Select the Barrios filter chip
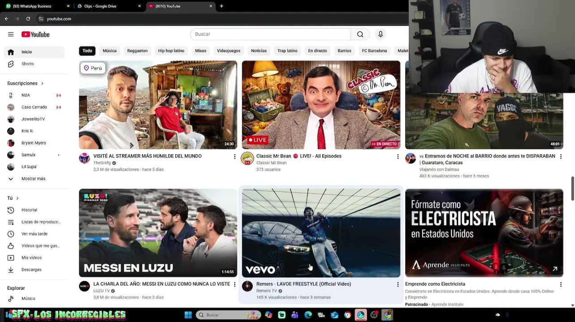Image resolution: width=575 pixels, height=322 pixels. 344,51
